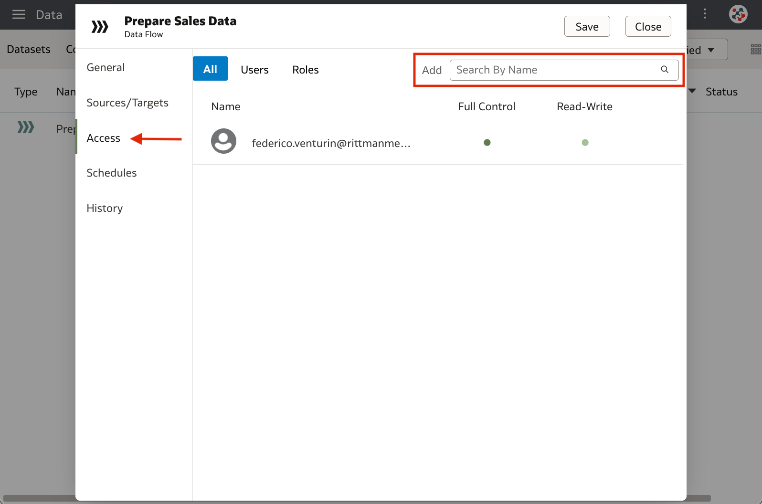Click the search magnifier icon in Add field

coord(664,70)
